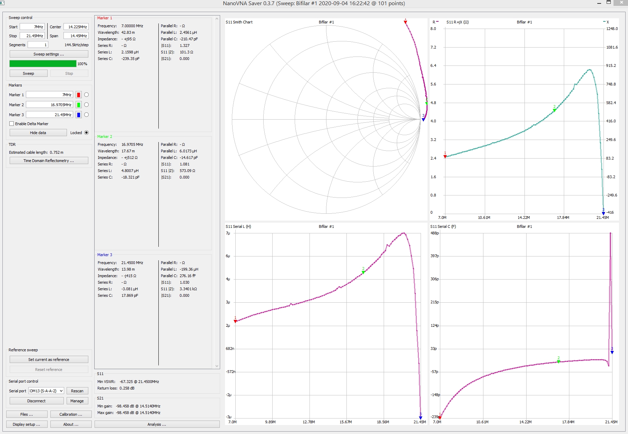Open Display setup window
The width and height of the screenshot is (628, 434).
point(27,424)
